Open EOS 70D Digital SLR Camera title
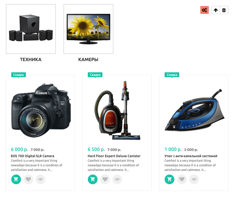Screen dimensions: 234x197 (x=33, y=156)
